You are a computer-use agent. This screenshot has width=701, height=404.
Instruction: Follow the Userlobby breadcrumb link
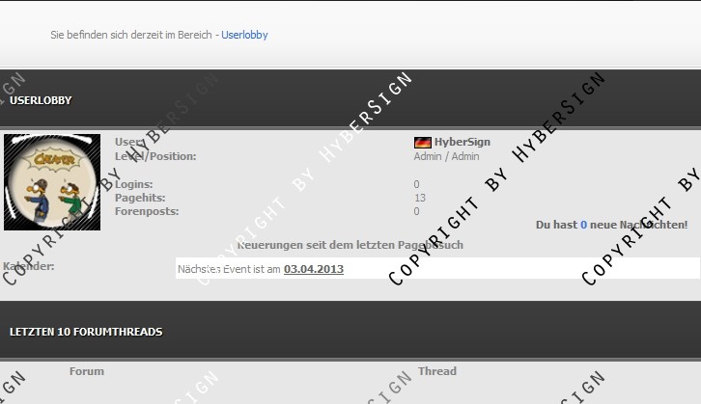click(x=244, y=35)
